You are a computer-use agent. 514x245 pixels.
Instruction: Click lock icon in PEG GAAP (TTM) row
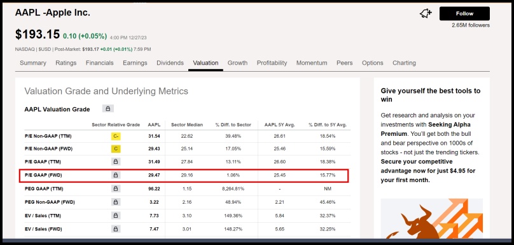(115, 189)
